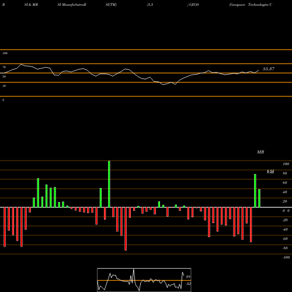The height and width of the screenshot is (292, 292).
Task: Click the MR axis label '80'
Action: coord(285,173)
